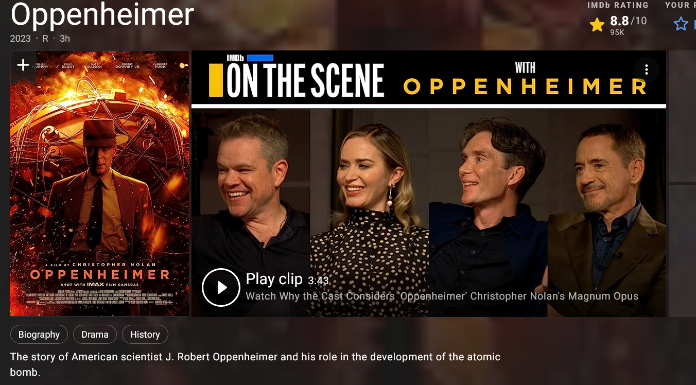Click the circular play clip button
The height and width of the screenshot is (385, 696).
tap(221, 287)
